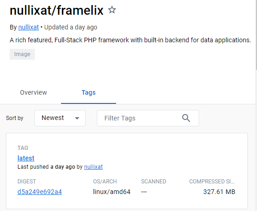257x211 pixels.
Task: Open the nullixat publisher link under the title
Action: click(x=28, y=27)
